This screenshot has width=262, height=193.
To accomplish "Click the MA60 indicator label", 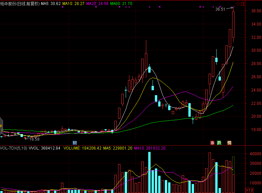I will click(121, 3).
